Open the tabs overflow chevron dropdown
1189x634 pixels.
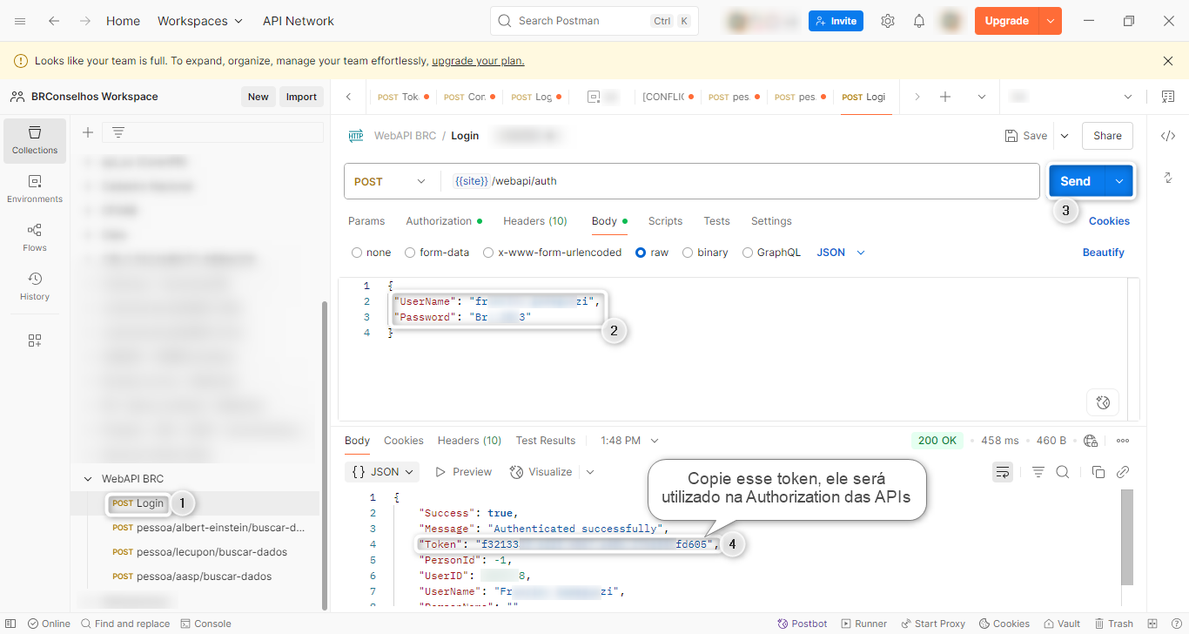tap(982, 97)
